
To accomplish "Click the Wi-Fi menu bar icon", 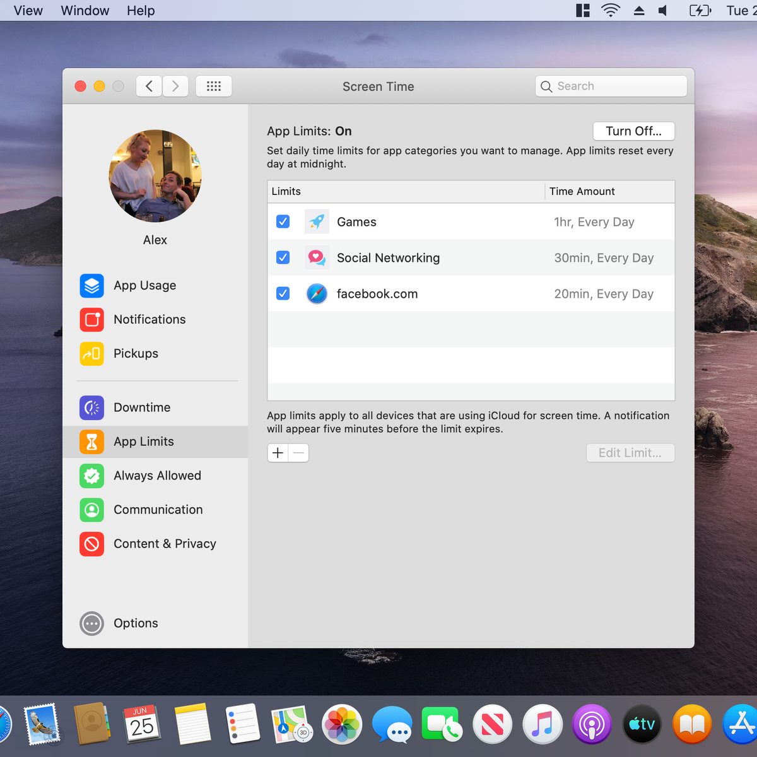I will (611, 10).
